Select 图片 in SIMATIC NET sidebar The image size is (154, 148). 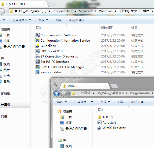point(7,70)
